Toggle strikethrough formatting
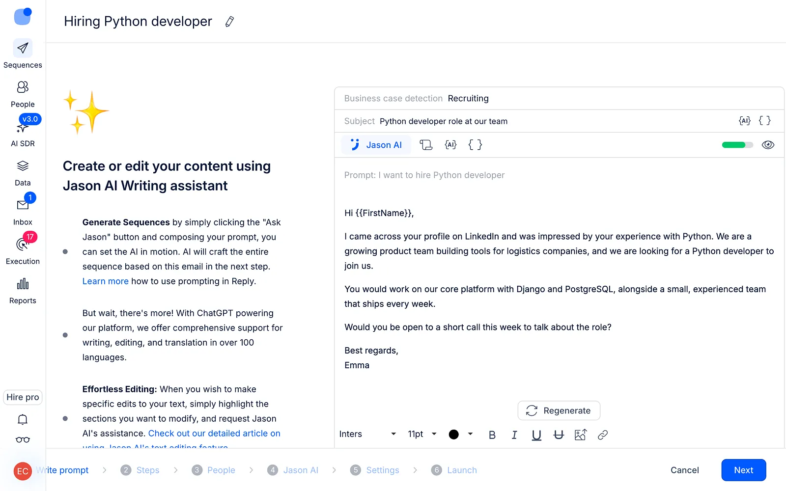 559,435
